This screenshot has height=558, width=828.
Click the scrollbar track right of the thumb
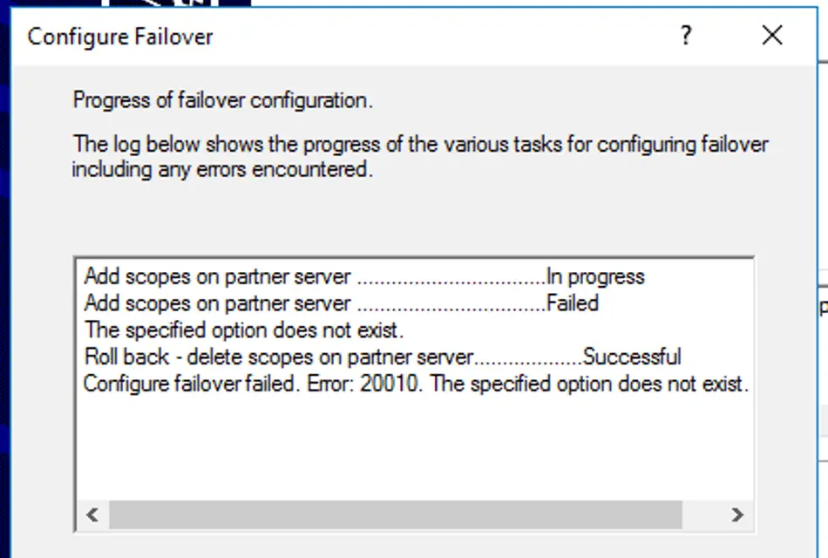pyautogui.click(x=702, y=514)
